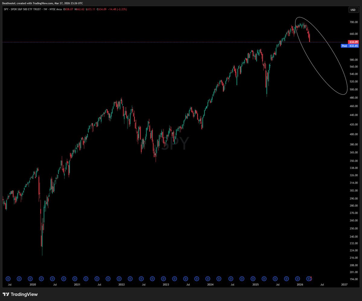362x301 pixels.
Task: Click the 232.00 price axis label
Action: tap(354, 243)
